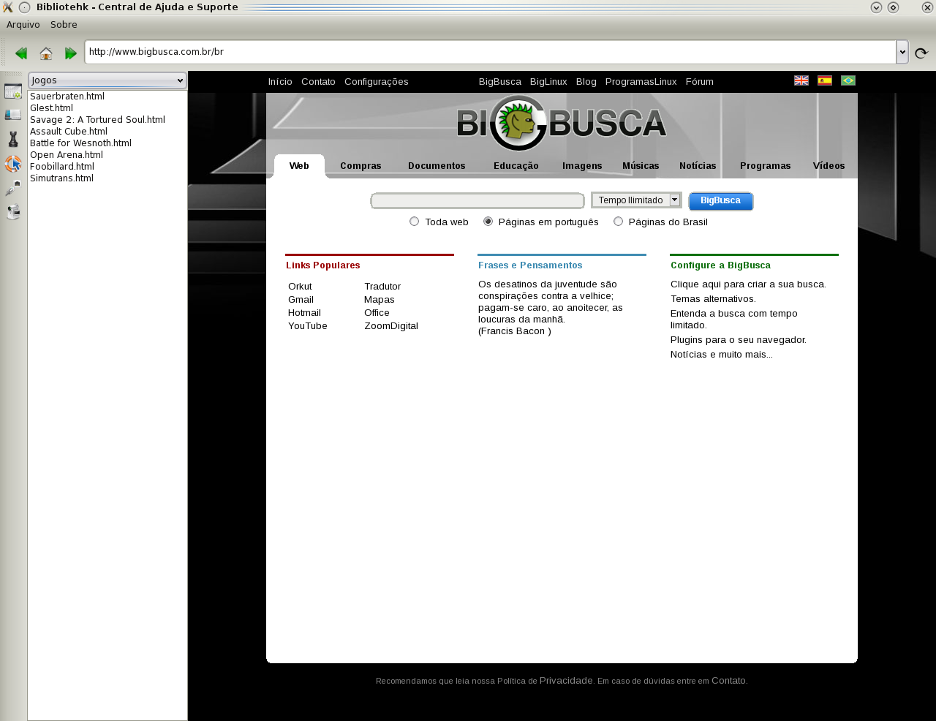936x721 pixels.
Task: Select the hardware scanner sidebar icon
Action: click(x=13, y=115)
